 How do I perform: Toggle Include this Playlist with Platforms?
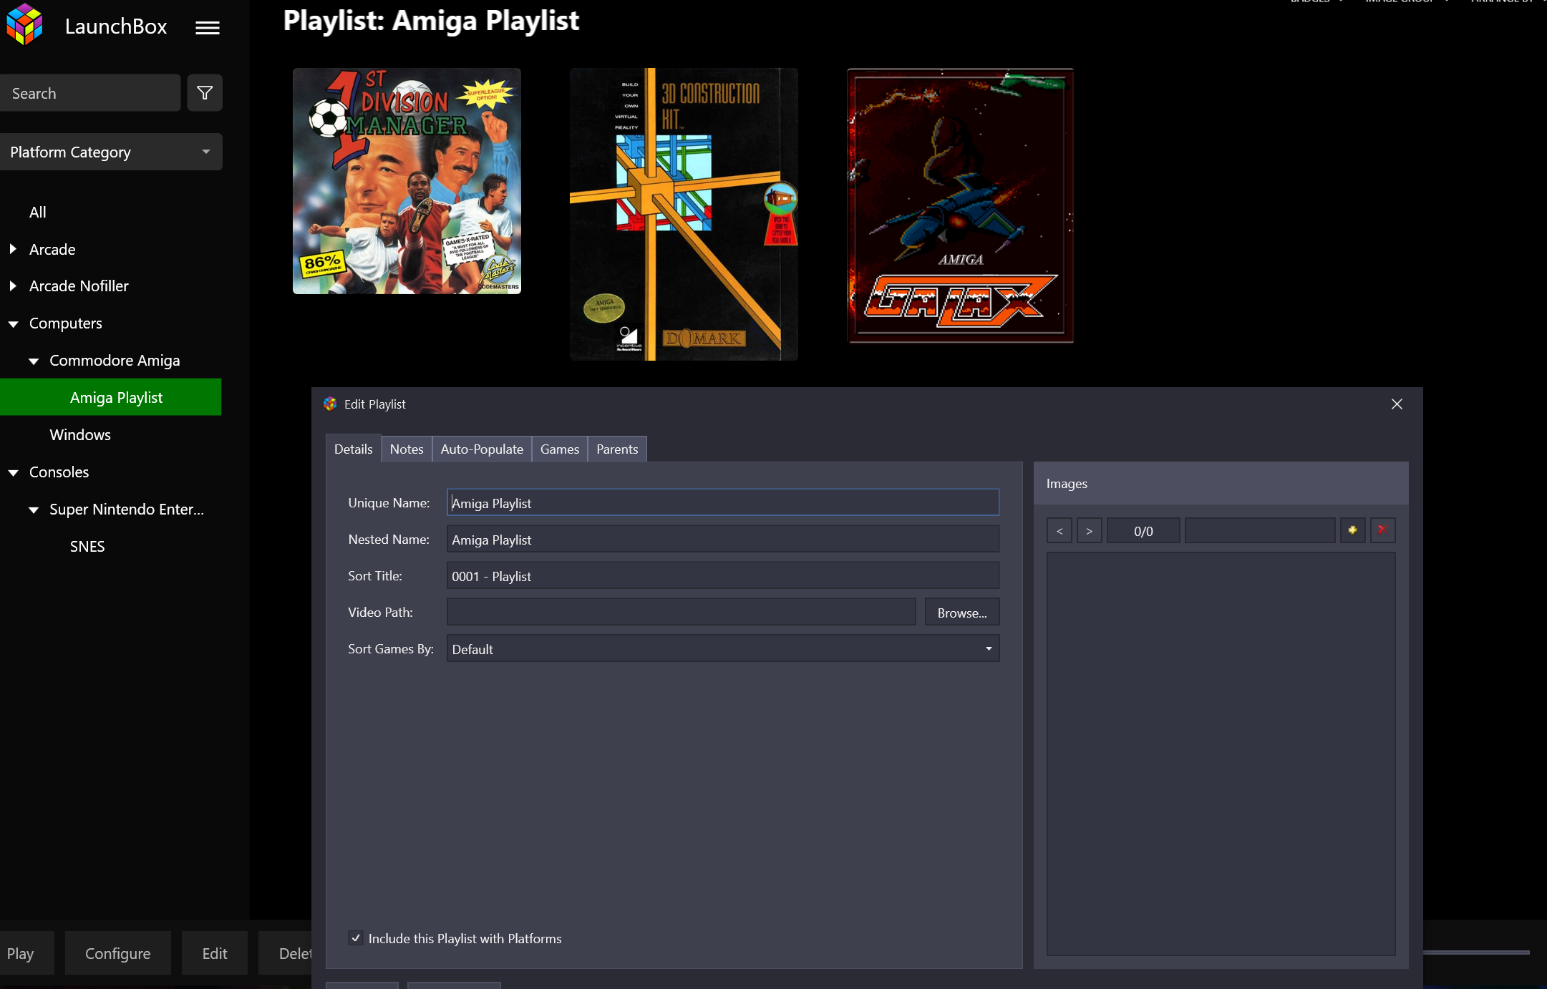point(356,938)
